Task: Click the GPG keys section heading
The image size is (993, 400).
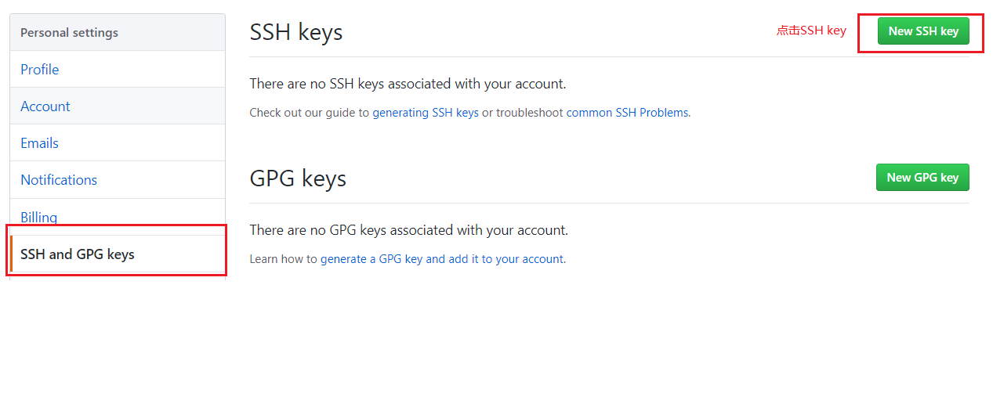Action: coord(298,178)
